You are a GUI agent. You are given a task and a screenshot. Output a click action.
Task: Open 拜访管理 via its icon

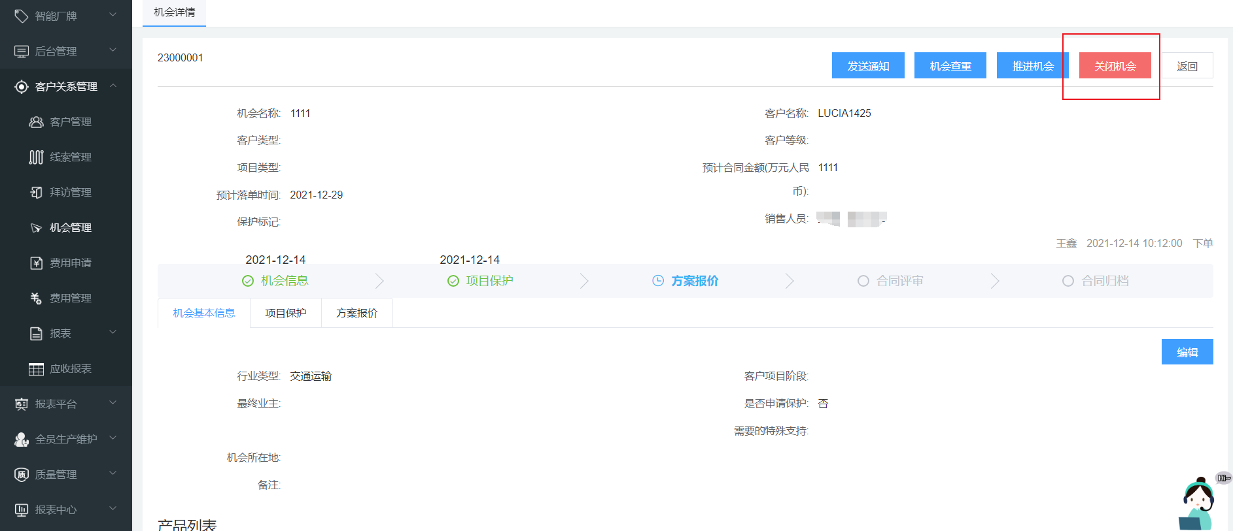tap(36, 193)
